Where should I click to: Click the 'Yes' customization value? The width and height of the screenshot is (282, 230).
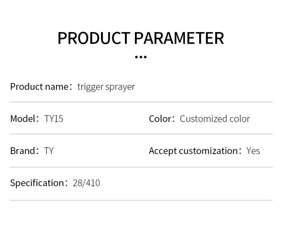[253, 151]
